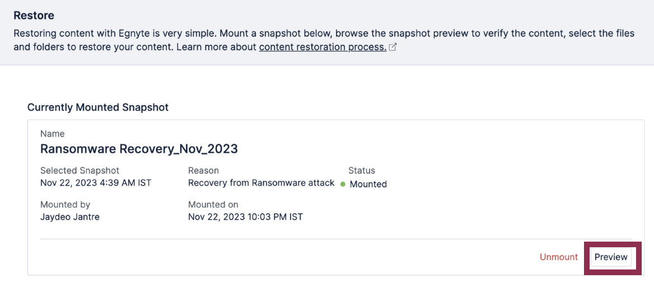654x283 pixels.
Task: Click the Status field label
Action: pos(362,171)
